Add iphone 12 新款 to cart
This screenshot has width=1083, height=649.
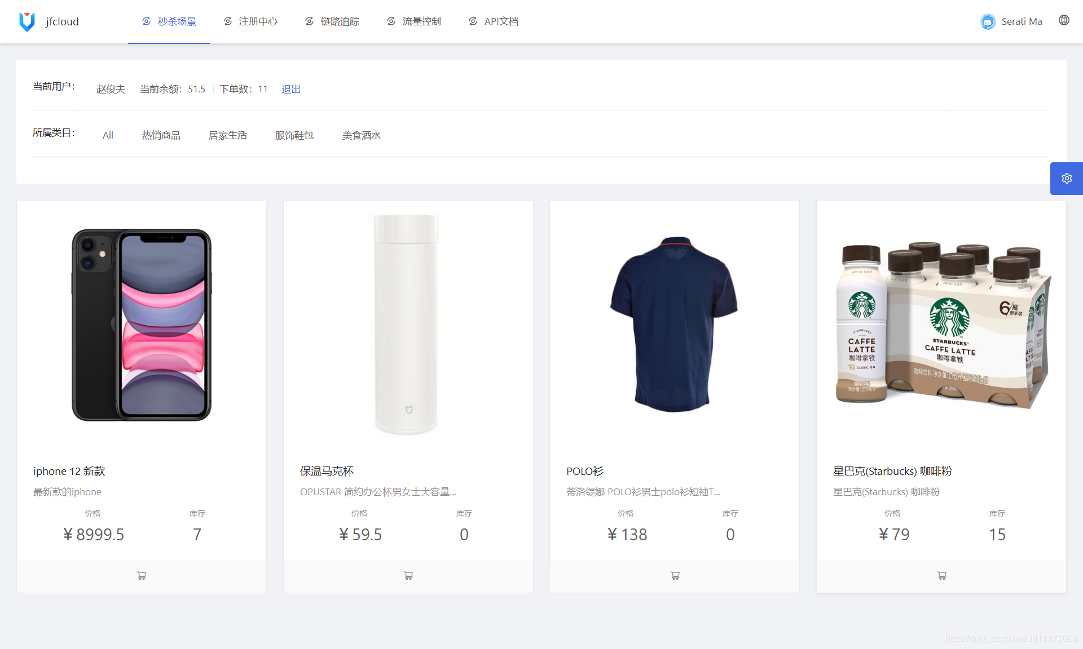[x=142, y=576]
